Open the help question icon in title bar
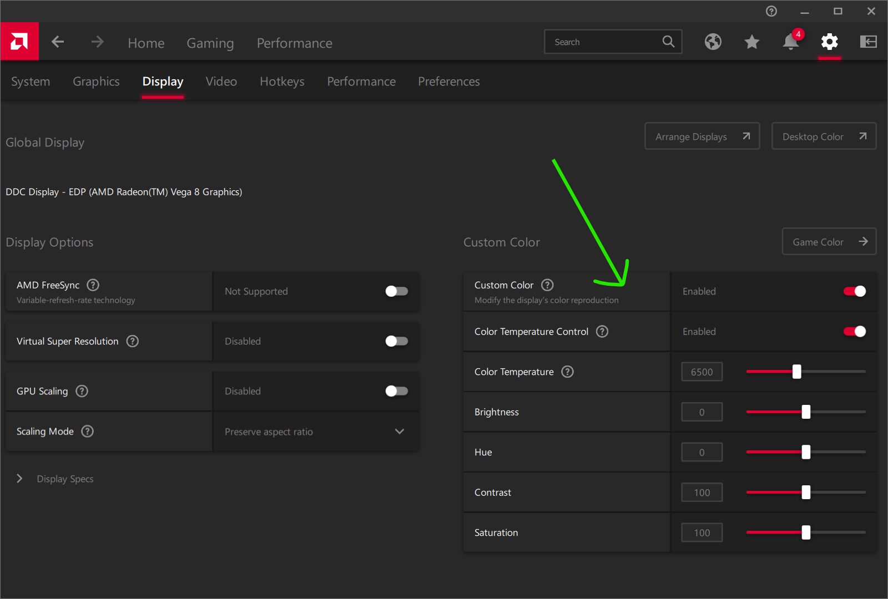The width and height of the screenshot is (888, 599). click(771, 11)
